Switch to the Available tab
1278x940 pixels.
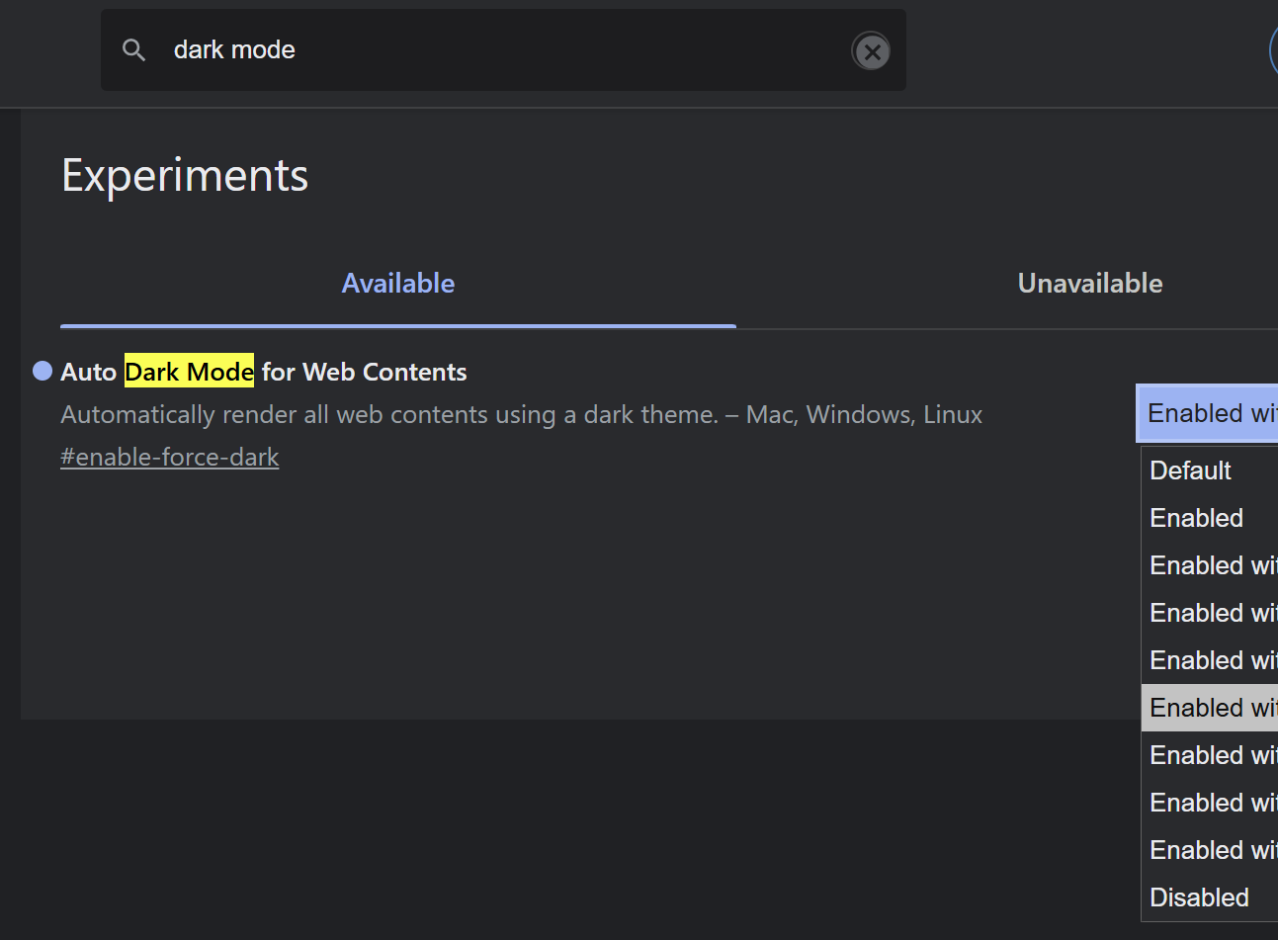point(398,284)
